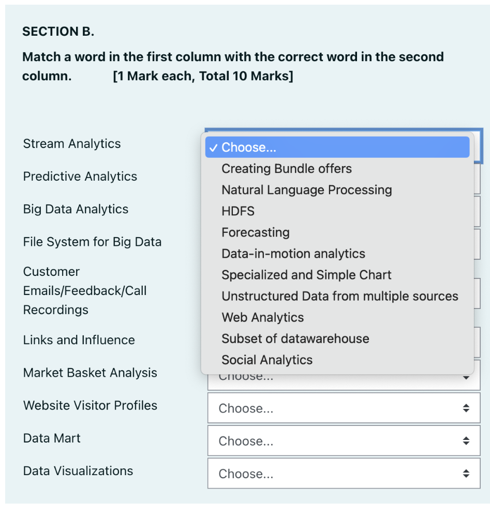Choose "Subset of datawarehouse" option
The width and height of the screenshot is (490, 530).
[295, 338]
